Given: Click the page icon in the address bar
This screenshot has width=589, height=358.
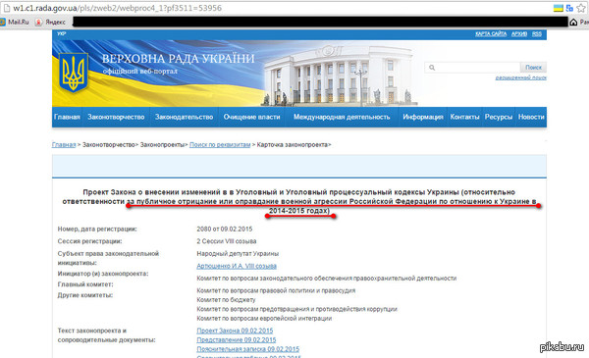Looking at the screenshot, I should [x=7, y=8].
